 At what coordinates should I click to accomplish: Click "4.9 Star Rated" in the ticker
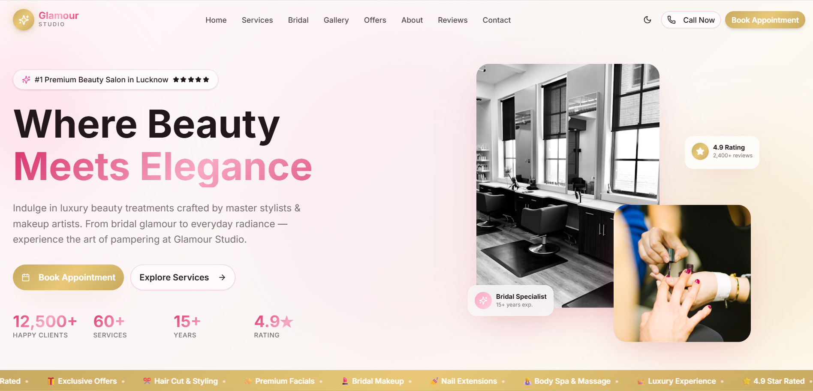(x=779, y=381)
